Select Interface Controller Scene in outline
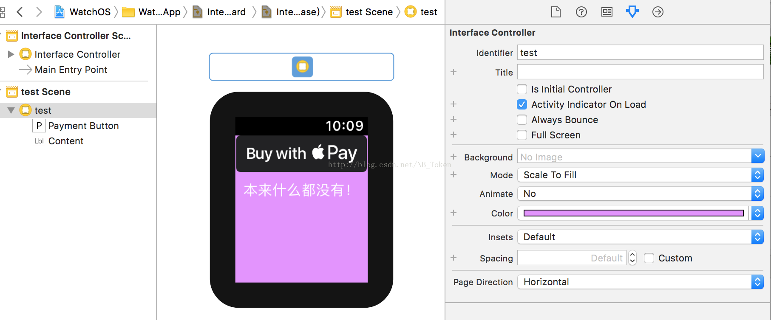The image size is (771, 320). coord(76,36)
